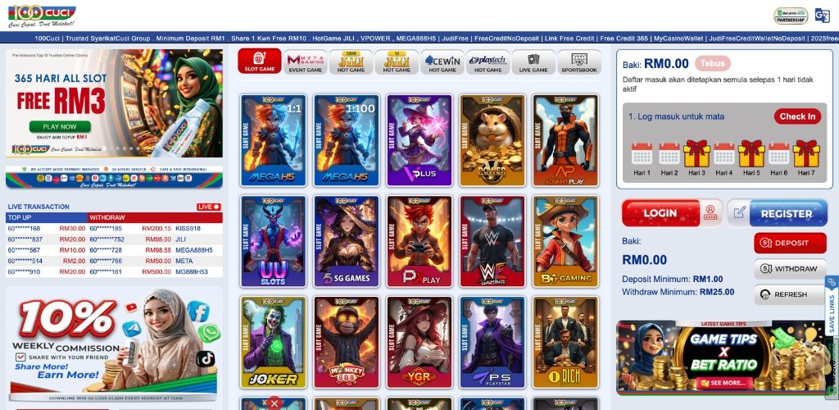
Task: Launch the YGR slot game
Action: (419, 342)
